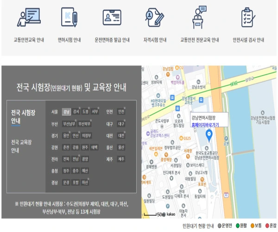This screenshot has height=232, width=278.
Task: Click the kakao map logo
Action: pyautogui.click(x=171, y=214)
